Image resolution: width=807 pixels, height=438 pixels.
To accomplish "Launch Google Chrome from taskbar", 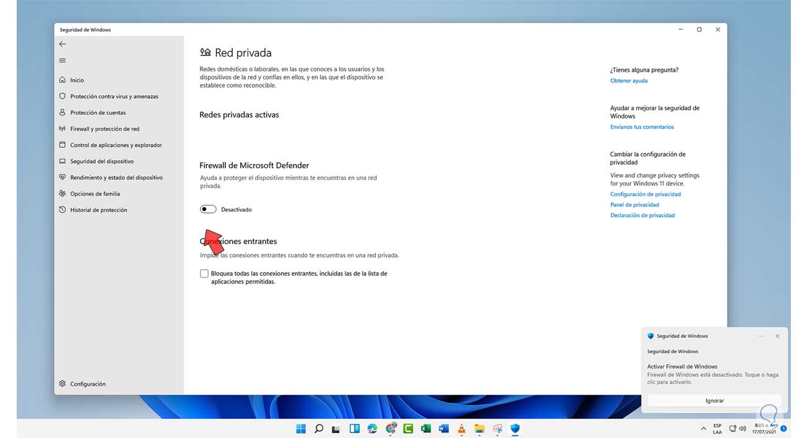I will pyautogui.click(x=390, y=429).
